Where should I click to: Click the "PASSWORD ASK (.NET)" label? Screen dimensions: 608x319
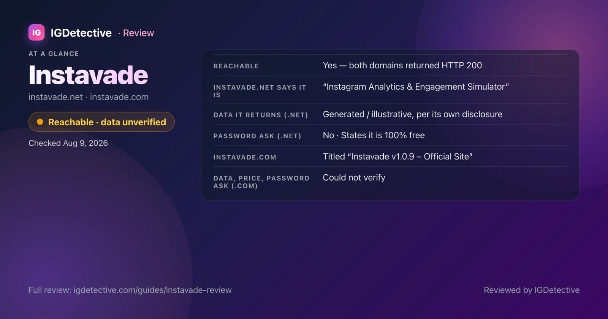(257, 136)
